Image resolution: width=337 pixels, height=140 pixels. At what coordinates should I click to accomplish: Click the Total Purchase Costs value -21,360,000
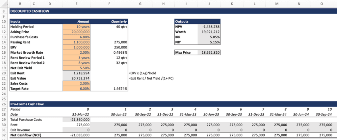(x=76, y=120)
